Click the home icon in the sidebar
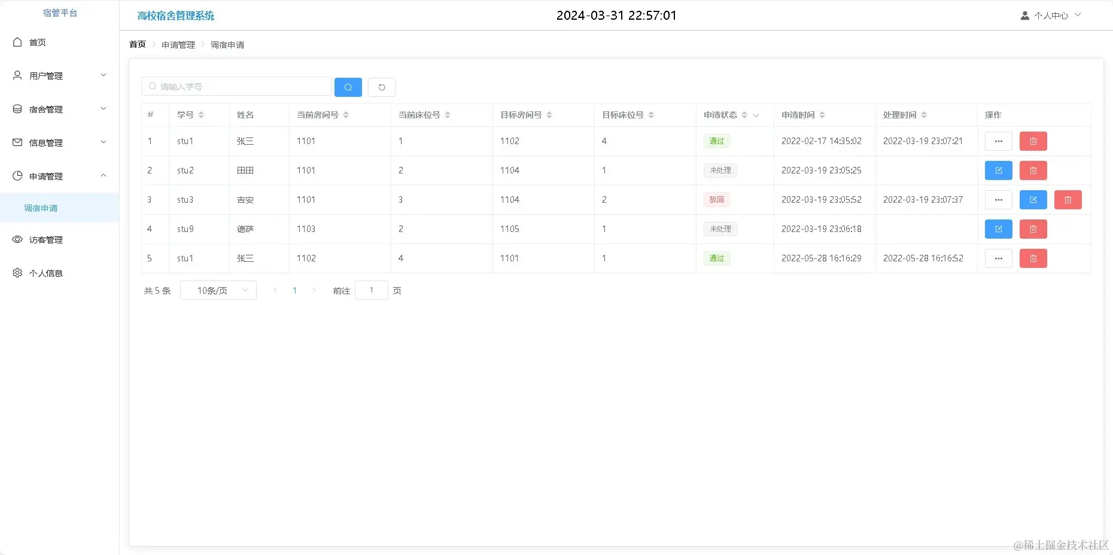 tap(17, 42)
